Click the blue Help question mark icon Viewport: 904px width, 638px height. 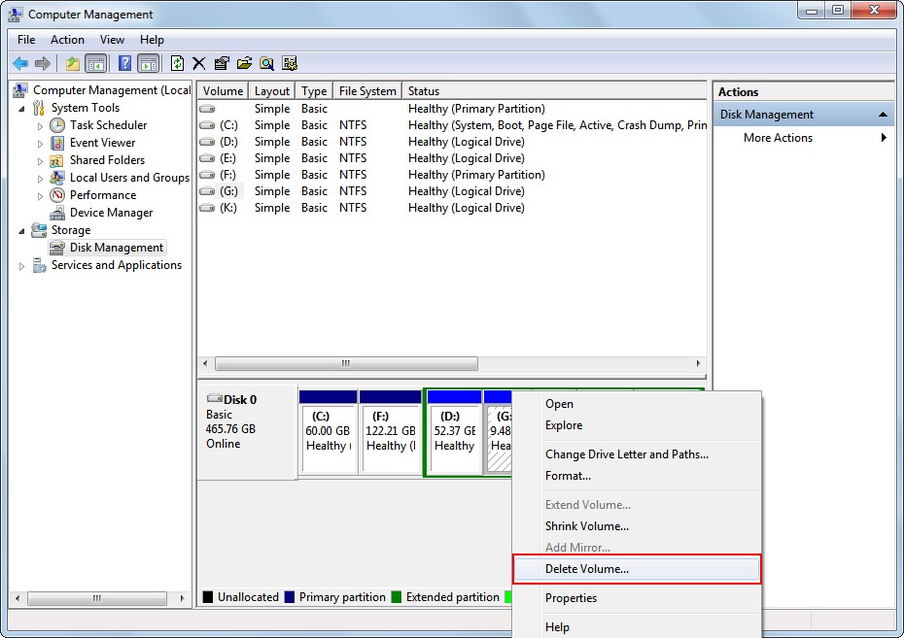124,63
